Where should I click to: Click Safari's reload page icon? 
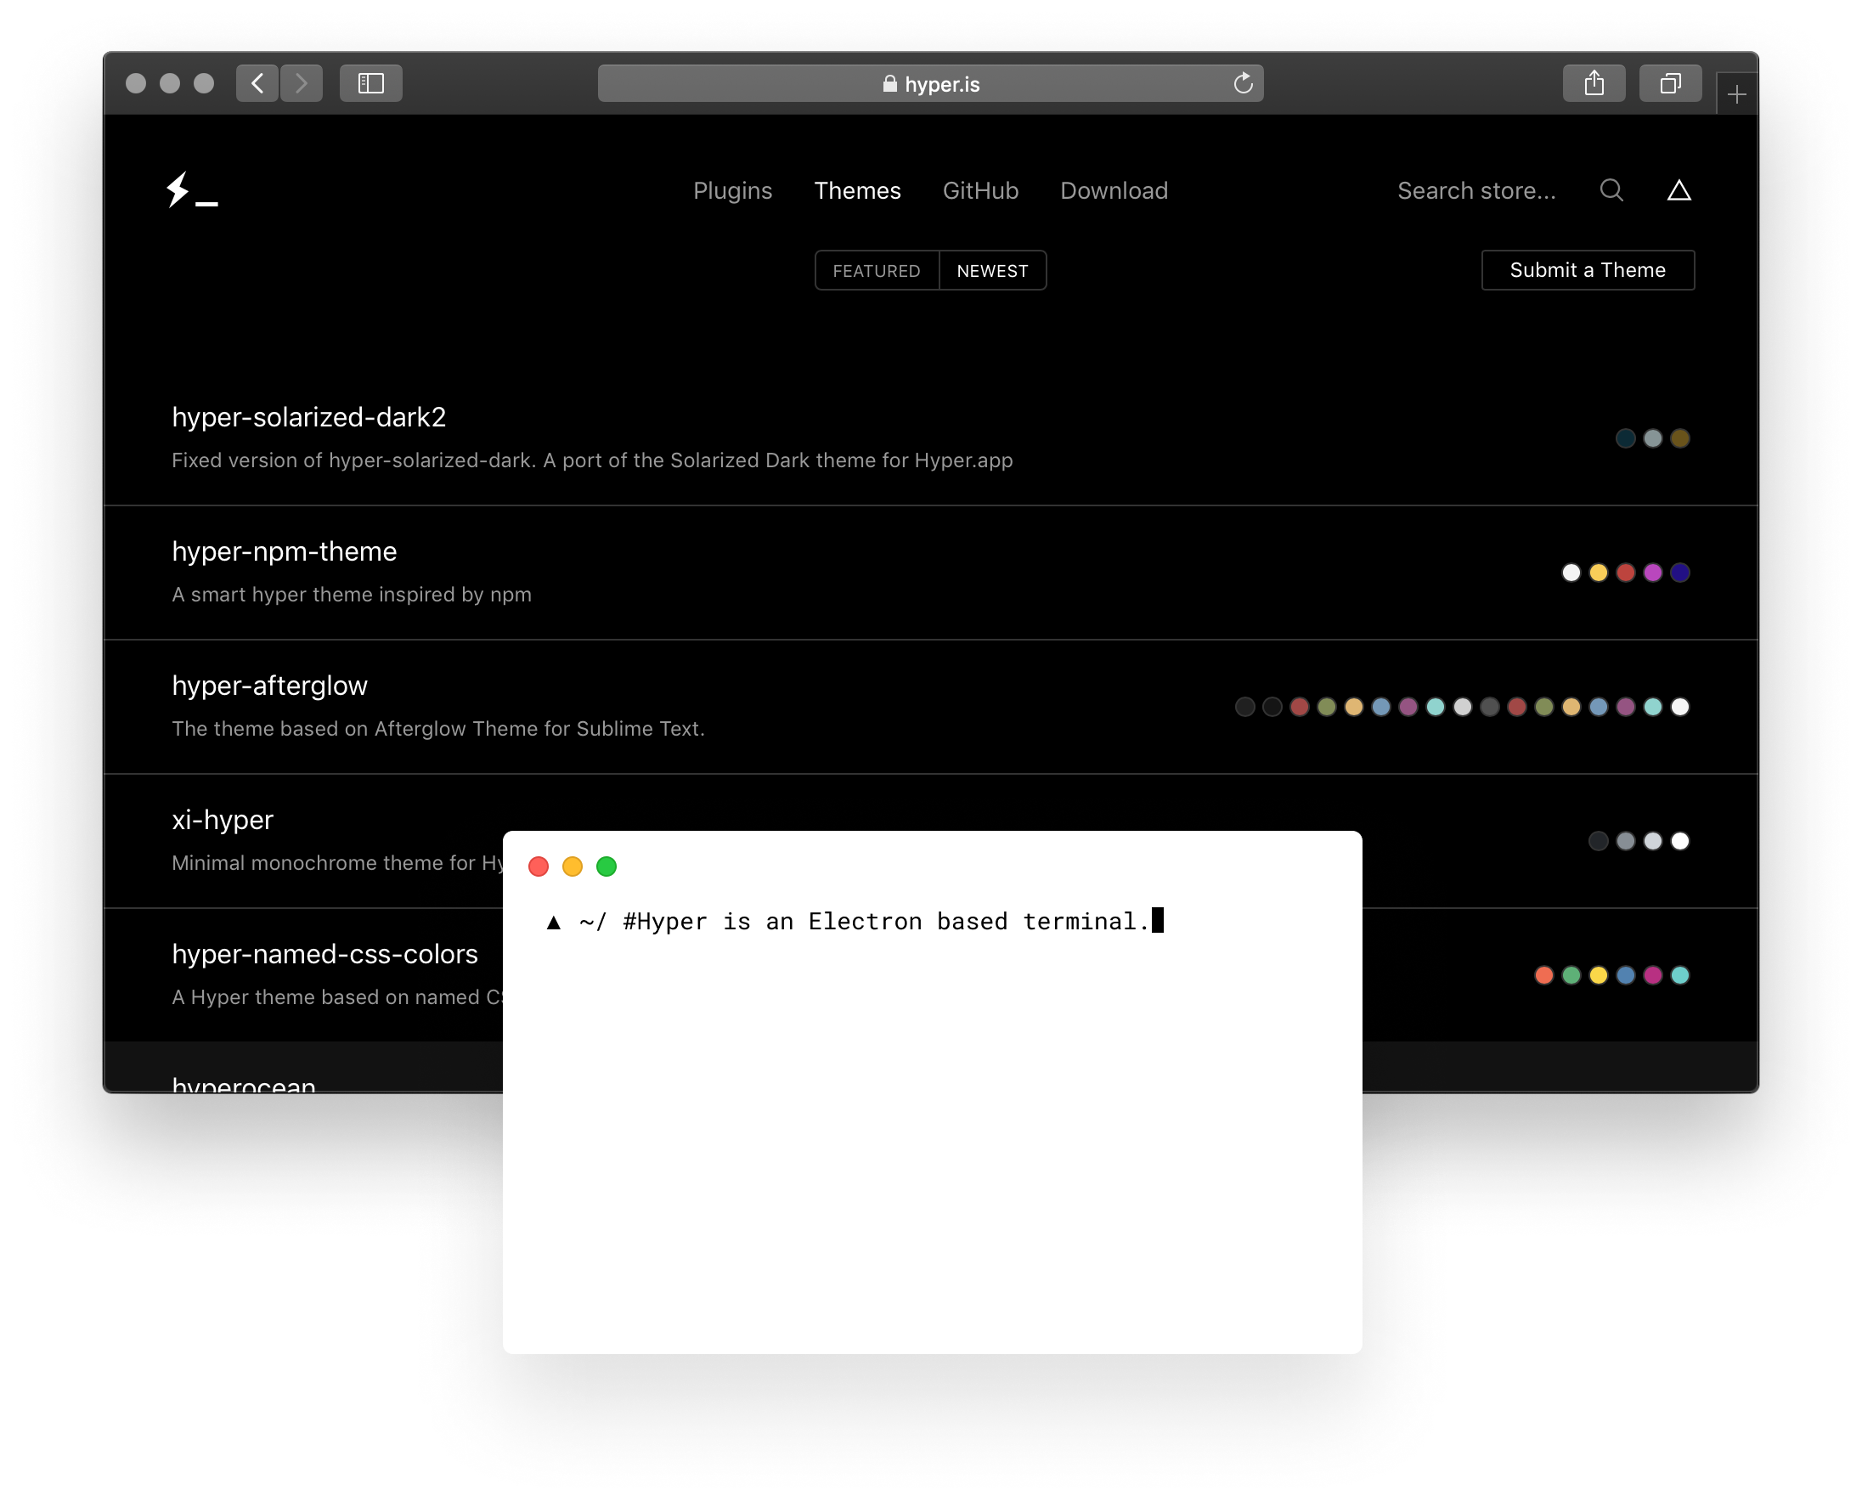click(x=1243, y=83)
